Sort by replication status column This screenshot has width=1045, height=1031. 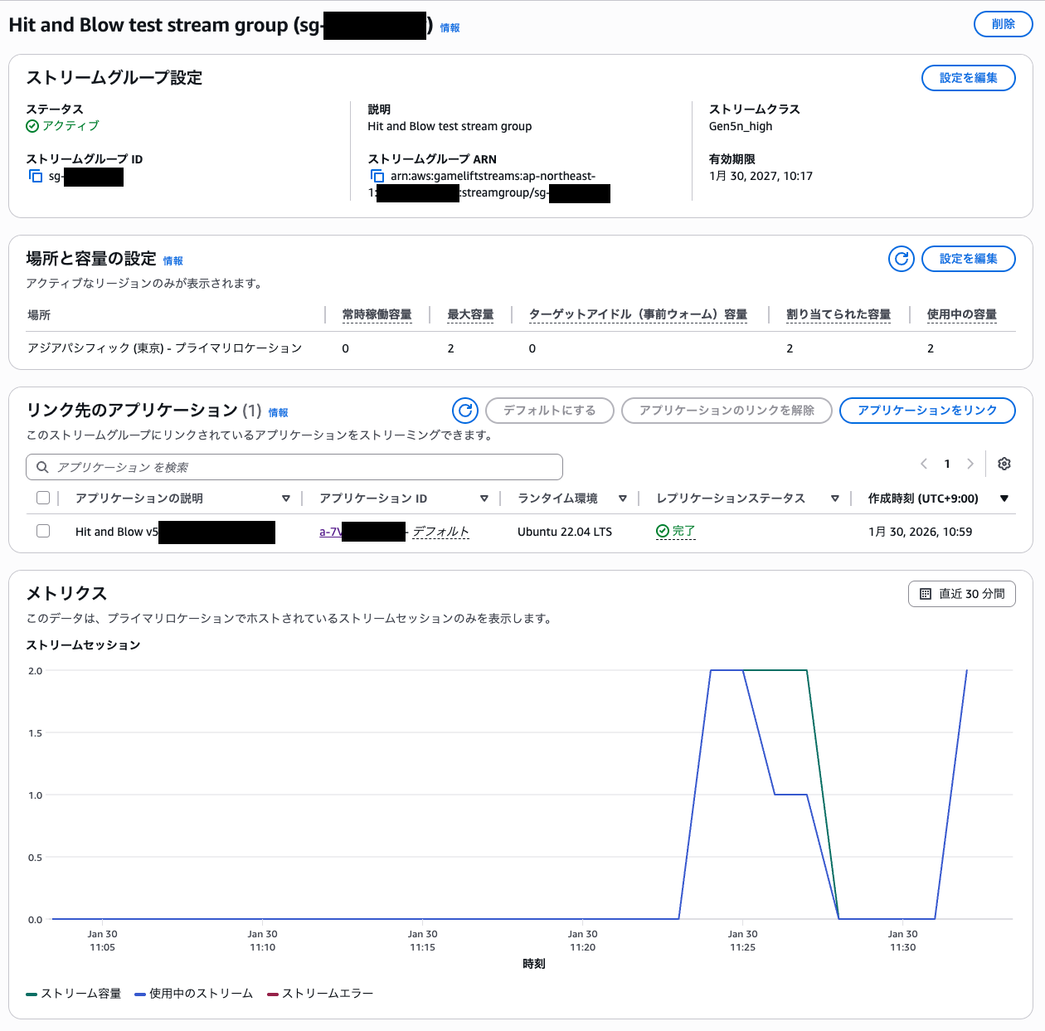835,498
